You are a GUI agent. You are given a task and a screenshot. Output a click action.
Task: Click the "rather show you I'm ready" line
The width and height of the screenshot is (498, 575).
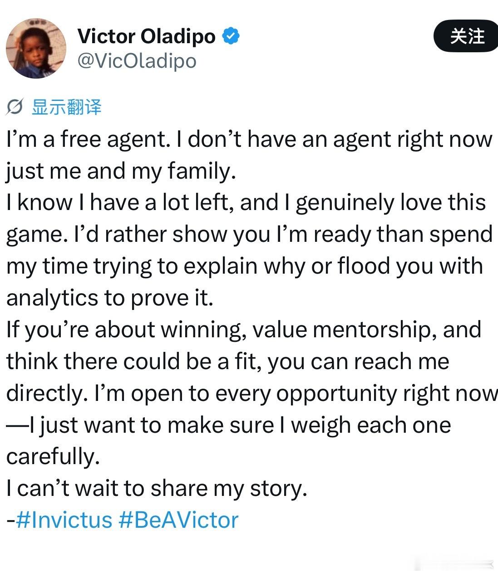[x=249, y=235]
